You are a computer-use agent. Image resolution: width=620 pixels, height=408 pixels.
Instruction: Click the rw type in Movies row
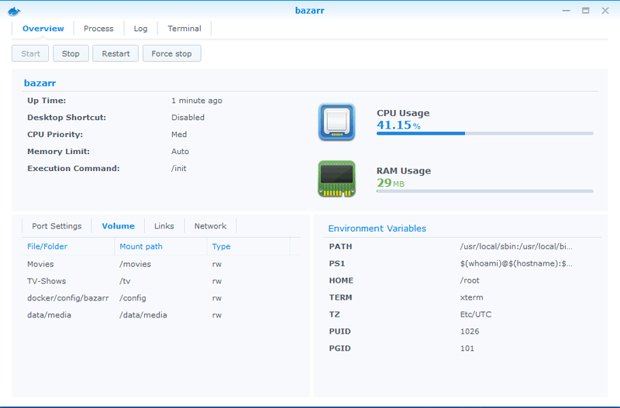pos(217,264)
